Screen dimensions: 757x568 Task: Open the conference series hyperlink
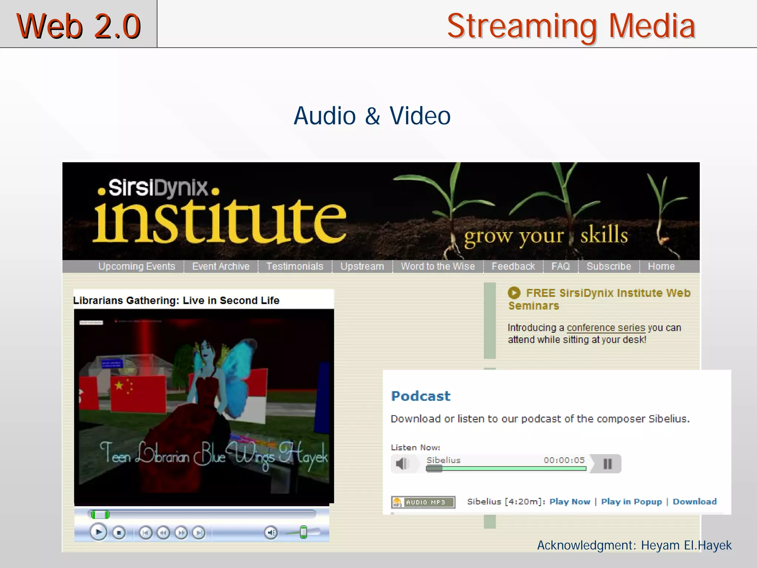(605, 328)
